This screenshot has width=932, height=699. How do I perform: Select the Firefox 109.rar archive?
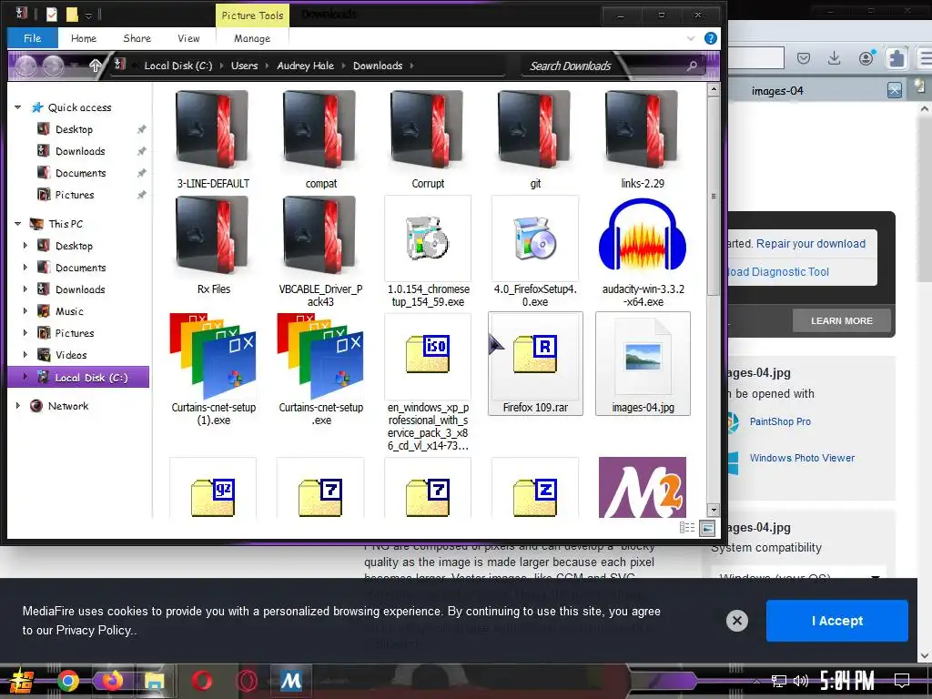click(535, 363)
